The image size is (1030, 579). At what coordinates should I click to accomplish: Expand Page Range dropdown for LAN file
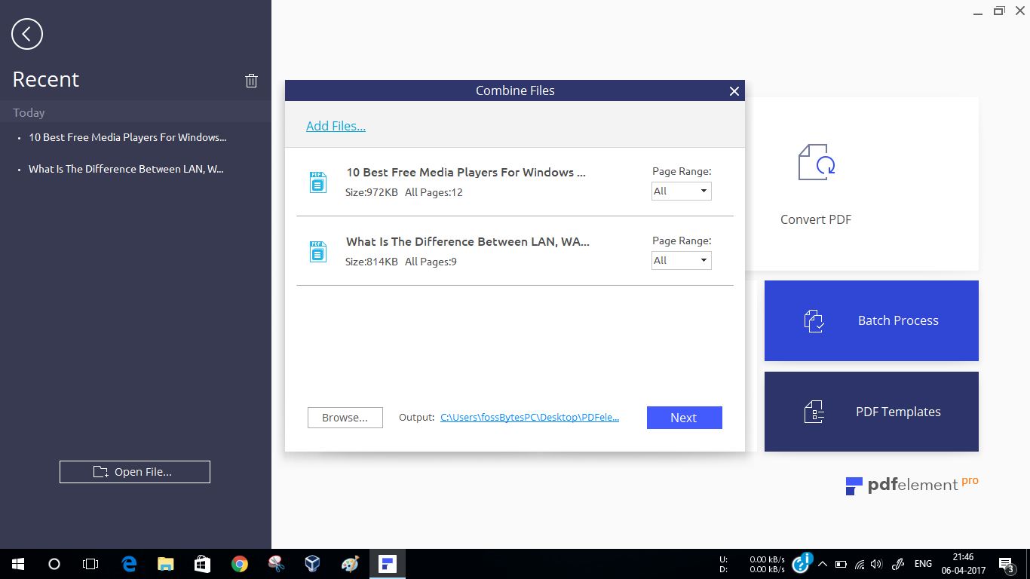(x=681, y=261)
